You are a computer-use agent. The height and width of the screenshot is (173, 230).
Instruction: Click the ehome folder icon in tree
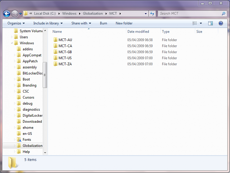click(x=19, y=127)
